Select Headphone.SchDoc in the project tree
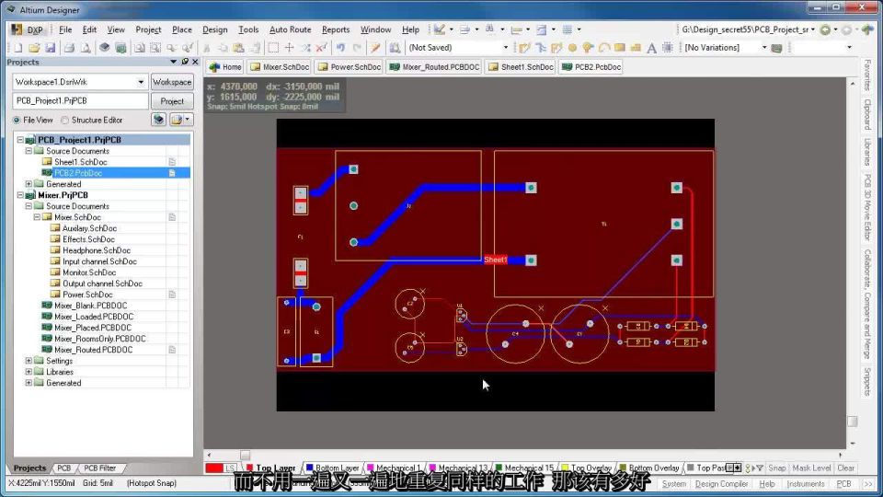Image resolution: width=883 pixels, height=497 pixels. tap(97, 250)
